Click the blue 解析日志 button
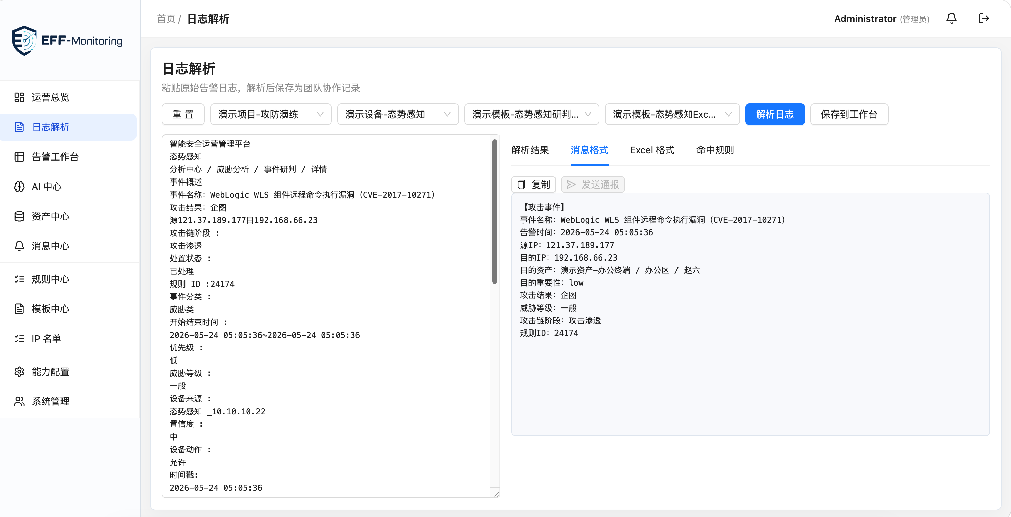This screenshot has width=1011, height=517. point(775,114)
